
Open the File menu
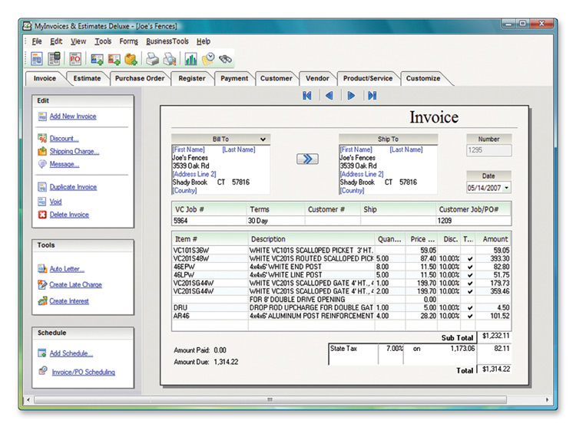pos(37,41)
